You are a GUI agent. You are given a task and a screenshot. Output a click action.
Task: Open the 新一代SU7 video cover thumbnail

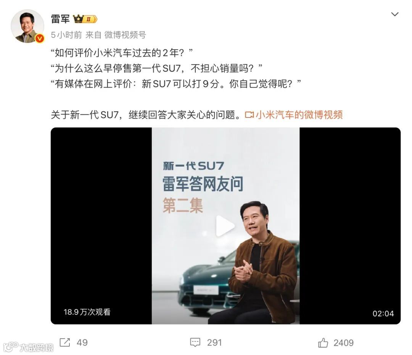pyautogui.click(x=225, y=226)
